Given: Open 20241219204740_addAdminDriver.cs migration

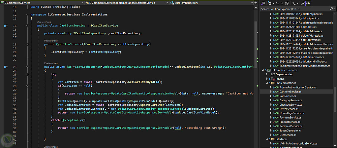Looking at the screenshot, I should 302,57.
